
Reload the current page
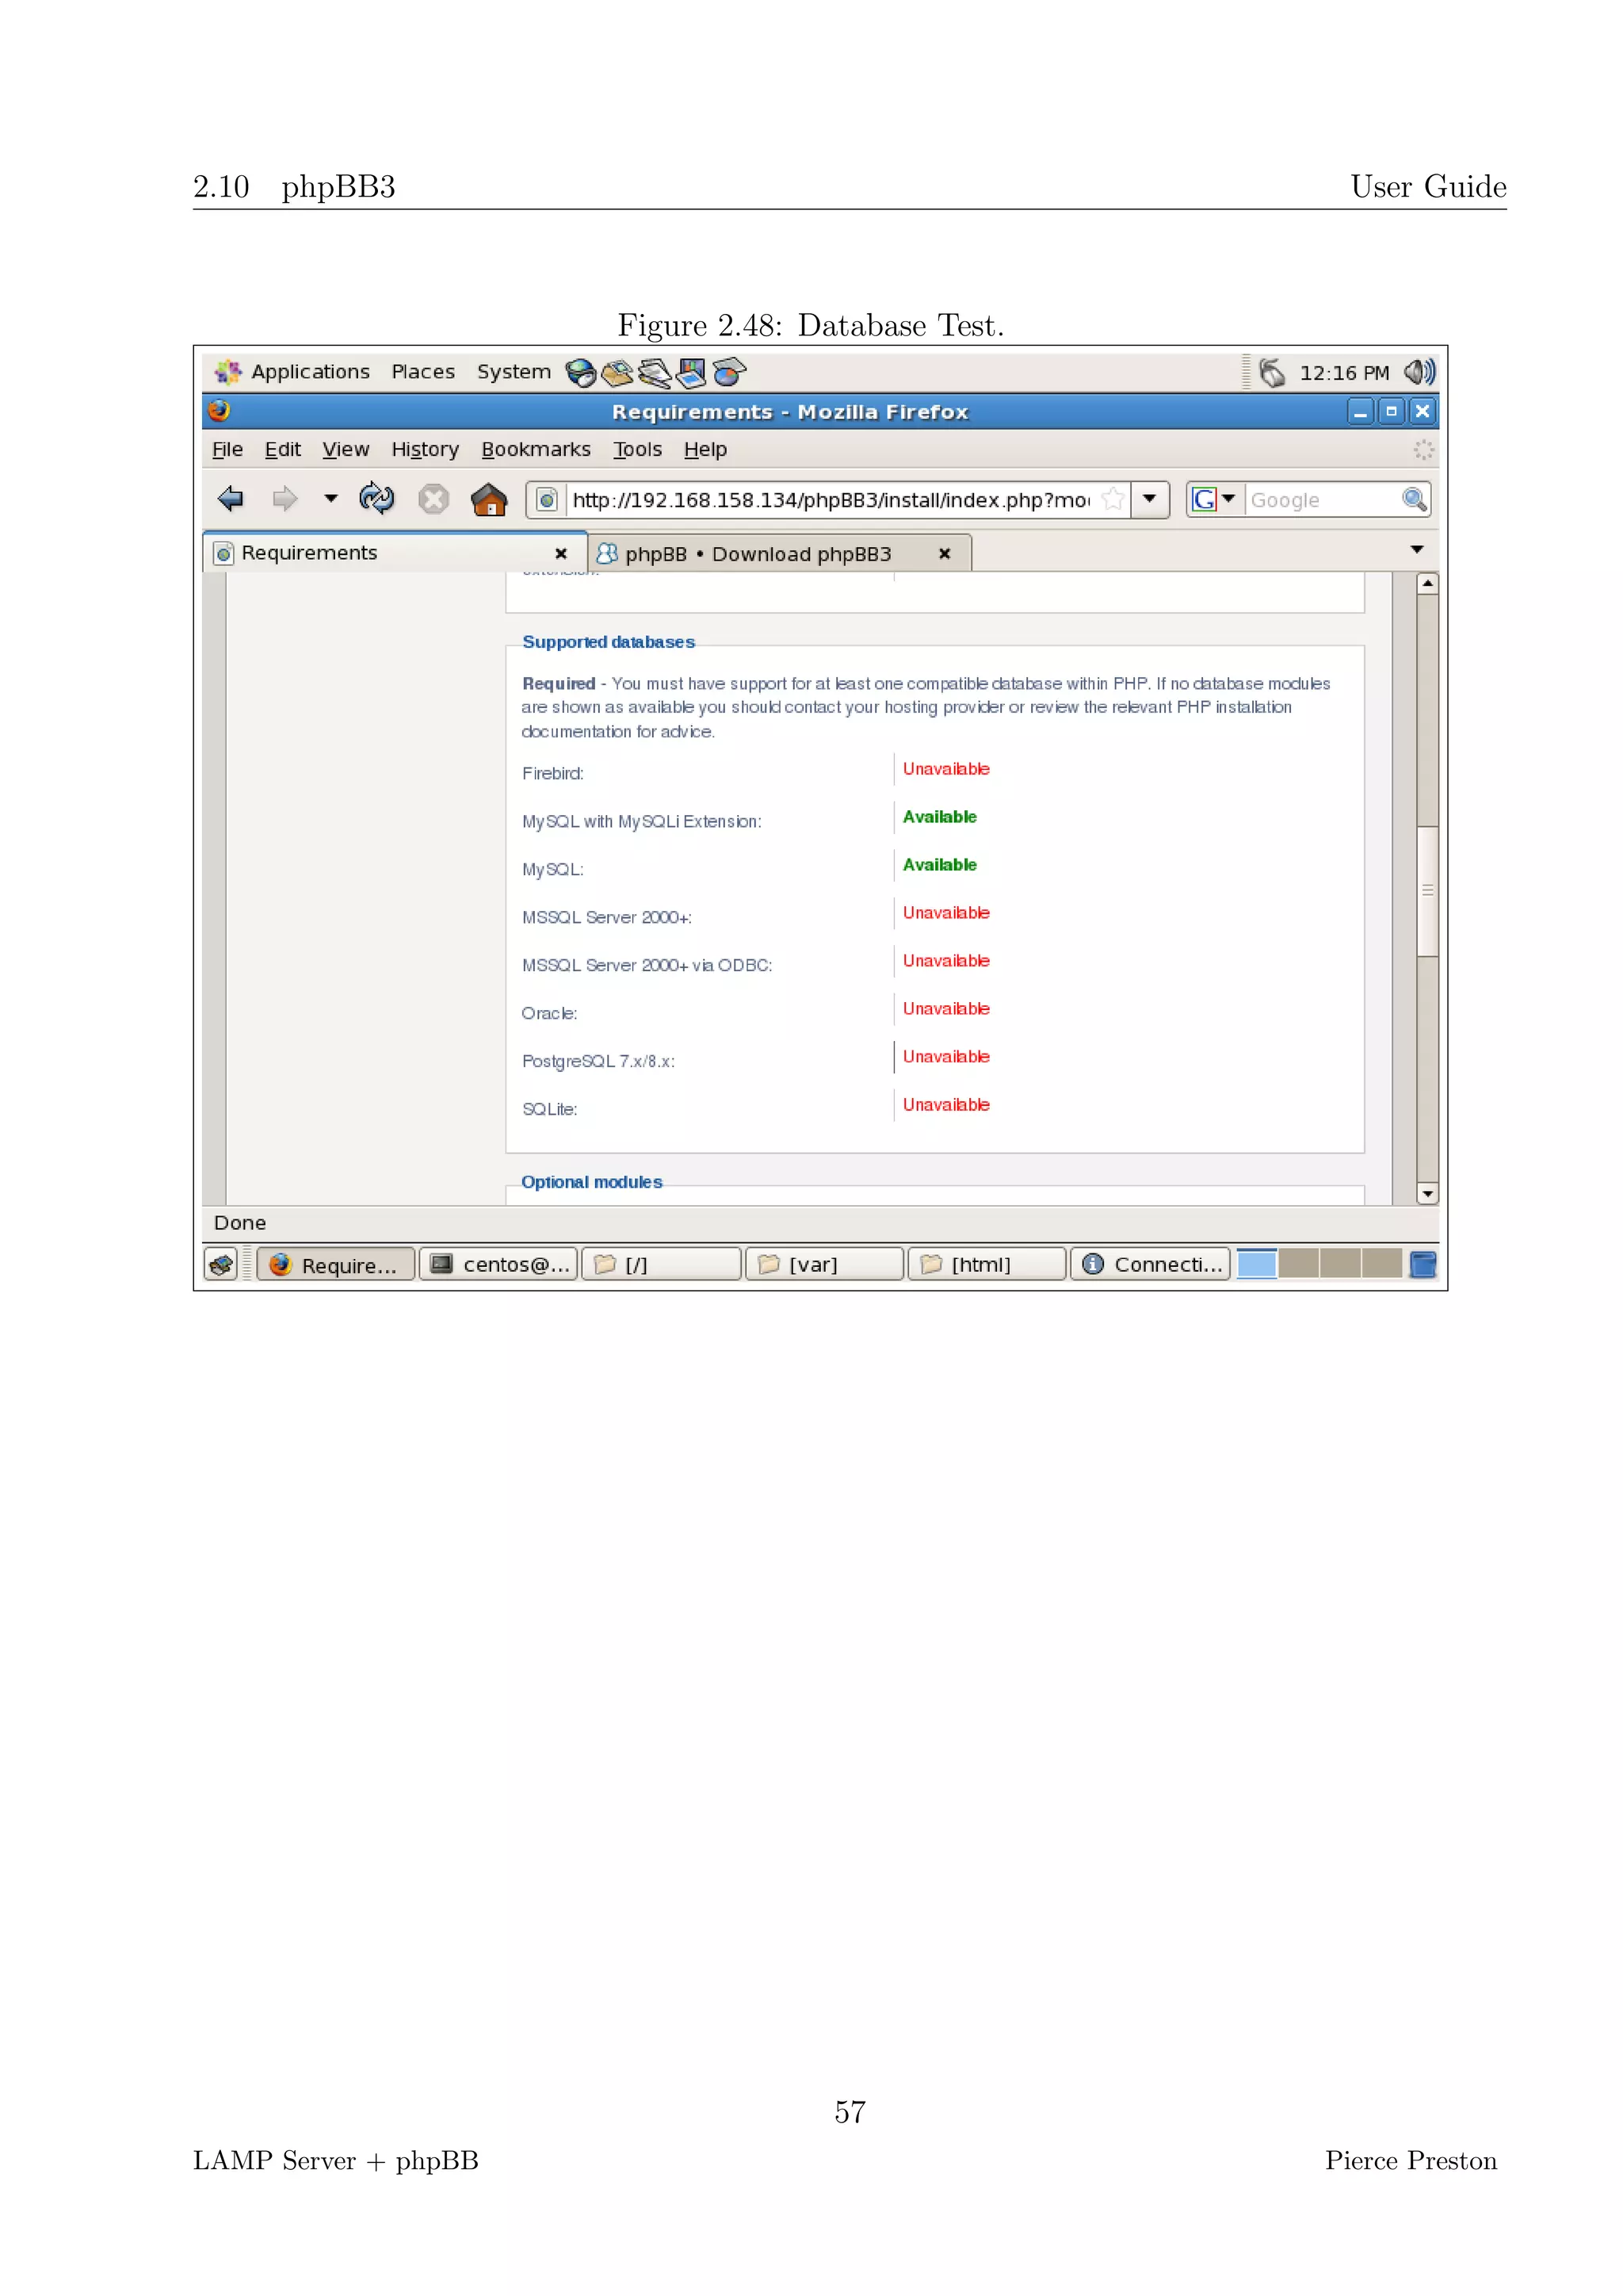(376, 498)
